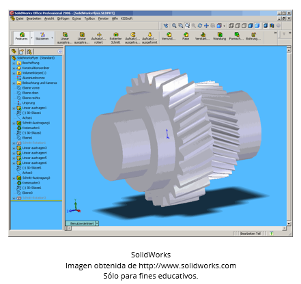Toggle Shadows in Shaded Mode
Screen dimensions: 301x284
pos(266,26)
